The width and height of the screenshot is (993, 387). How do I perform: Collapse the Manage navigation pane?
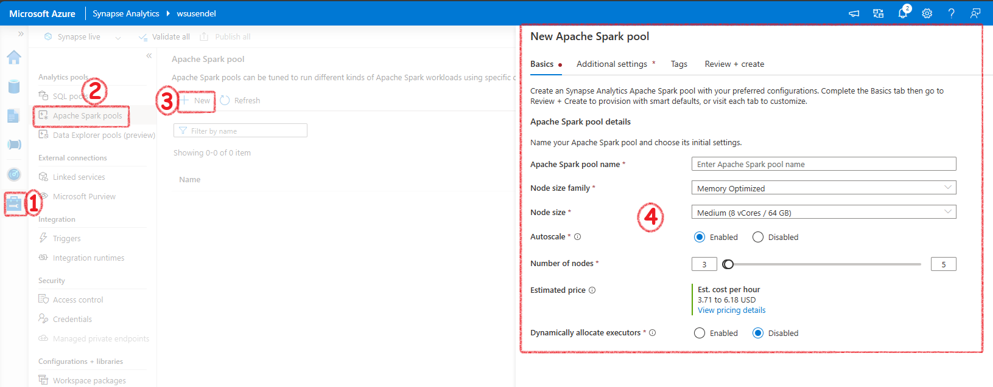pos(149,56)
